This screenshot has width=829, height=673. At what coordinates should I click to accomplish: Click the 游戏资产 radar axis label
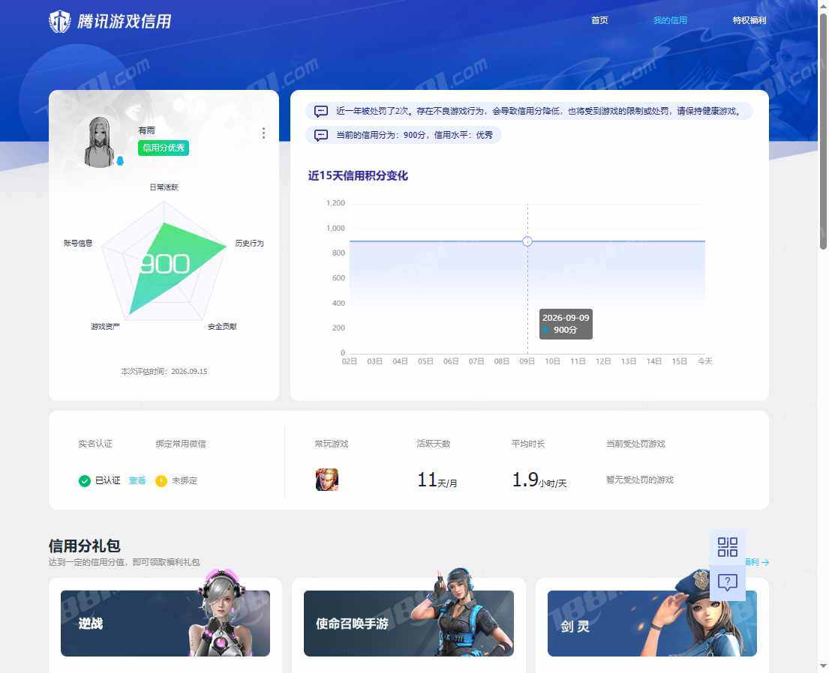(x=105, y=327)
